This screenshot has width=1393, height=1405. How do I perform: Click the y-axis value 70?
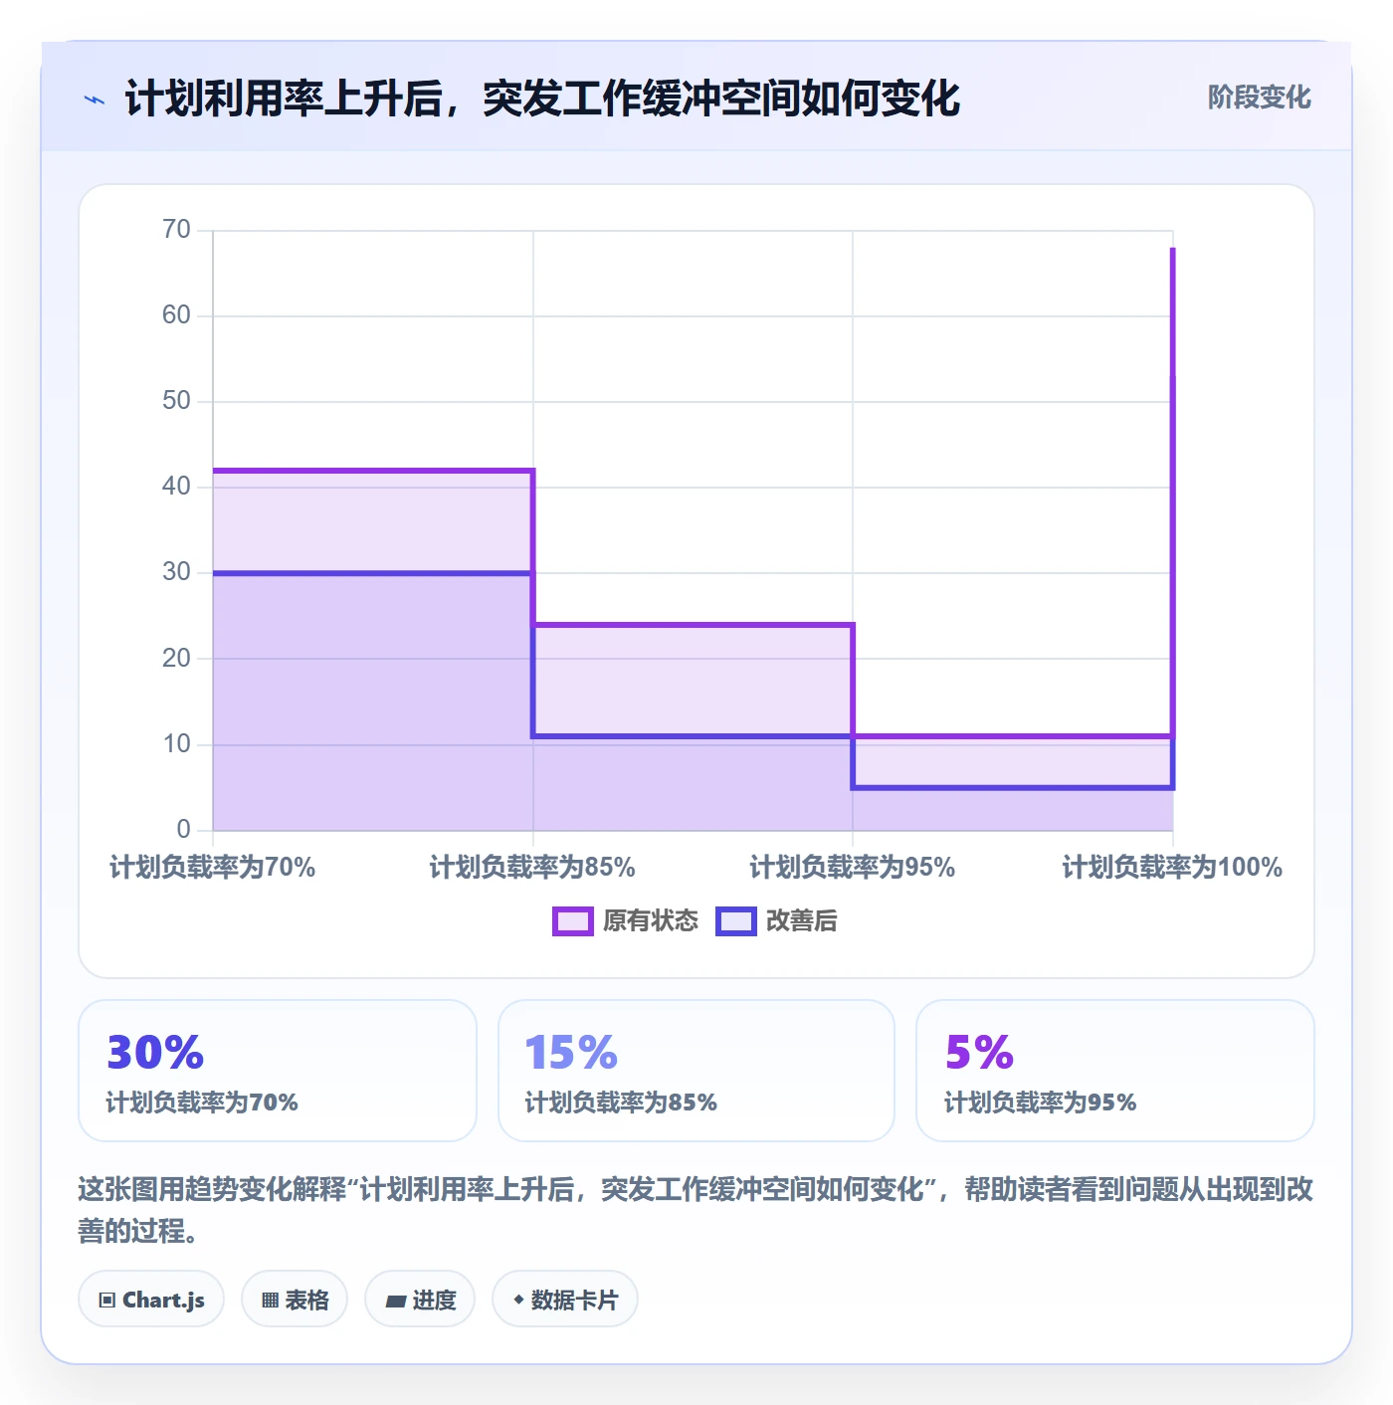click(x=176, y=230)
